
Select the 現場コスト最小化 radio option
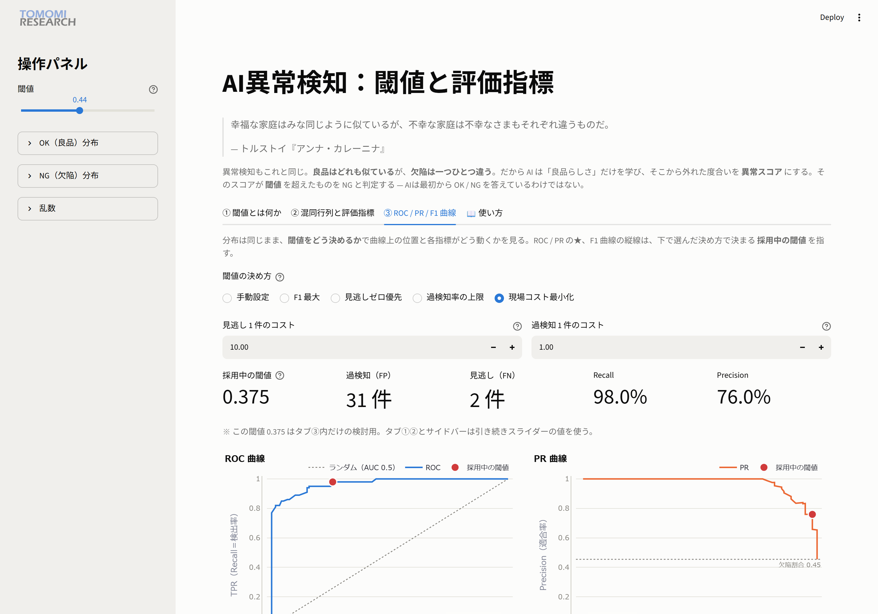[534, 298]
